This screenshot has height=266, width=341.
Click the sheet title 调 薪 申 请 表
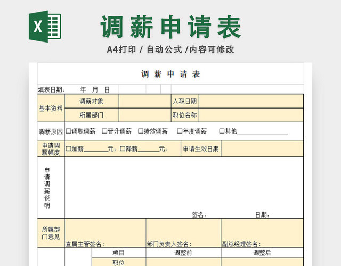tap(170, 74)
